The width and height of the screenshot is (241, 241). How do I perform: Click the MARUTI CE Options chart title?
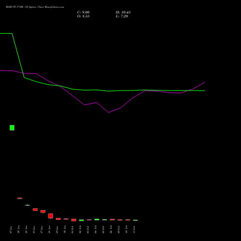pos(35,7)
